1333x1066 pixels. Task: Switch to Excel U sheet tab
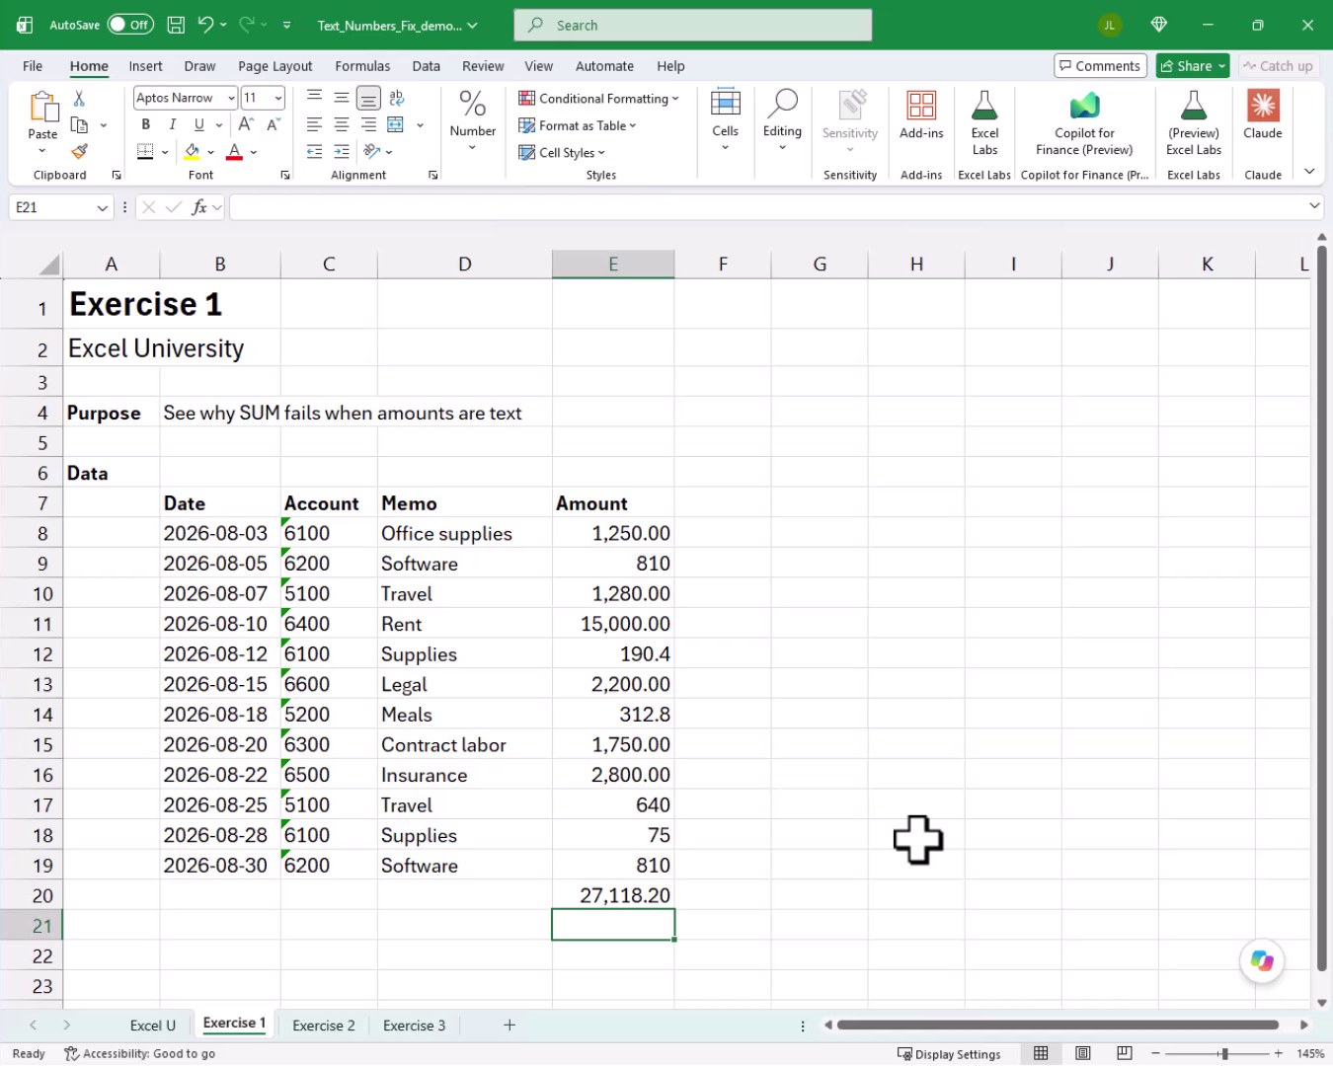[152, 1026]
